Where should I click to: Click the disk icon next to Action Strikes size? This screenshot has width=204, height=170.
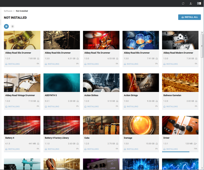[117, 101]
